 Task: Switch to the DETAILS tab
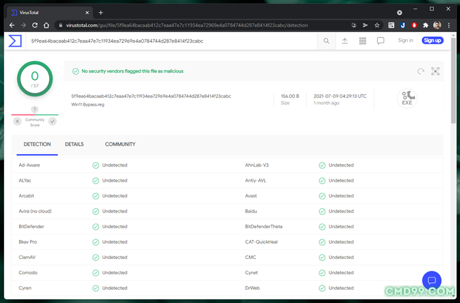[74, 144]
